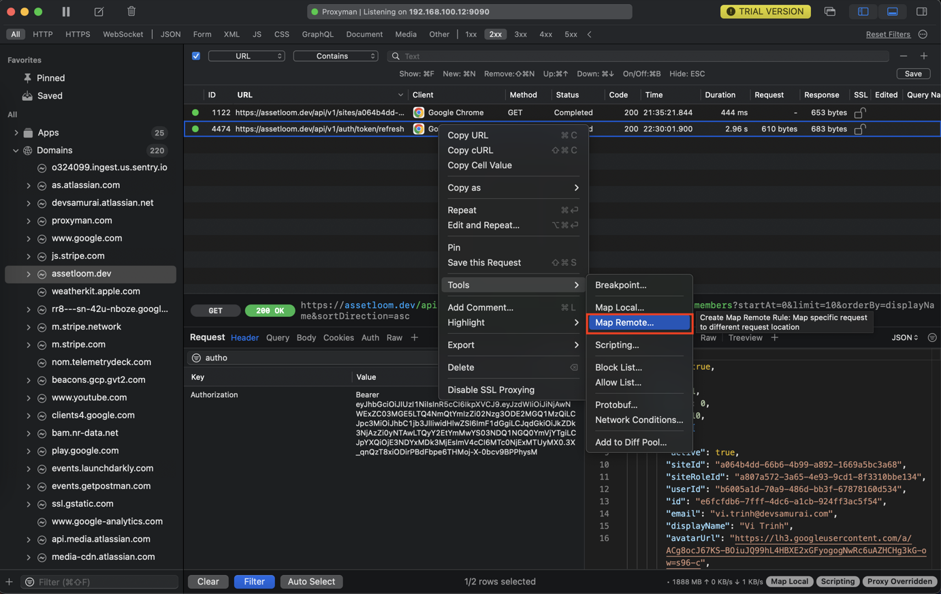Viewport: 941px width, 594px height.
Task: Expand the as.atlassian.com domain
Action: pos(29,185)
